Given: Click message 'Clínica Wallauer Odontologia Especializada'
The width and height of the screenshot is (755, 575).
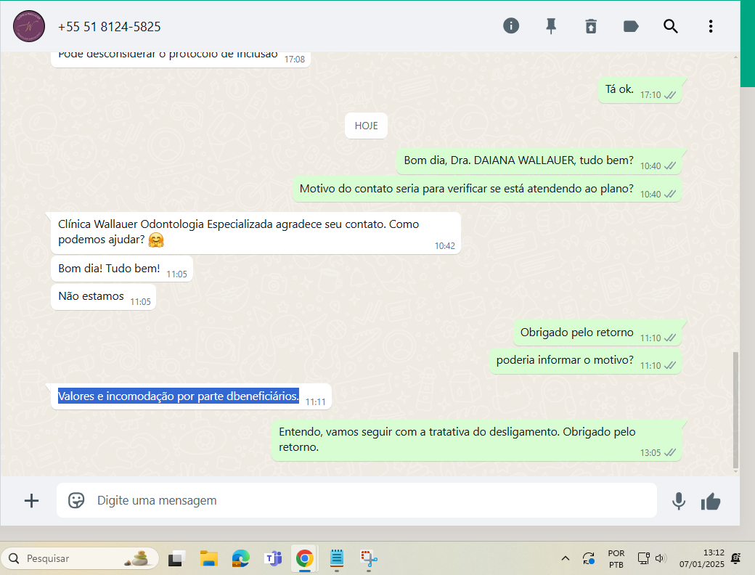Looking at the screenshot, I should click(256, 232).
